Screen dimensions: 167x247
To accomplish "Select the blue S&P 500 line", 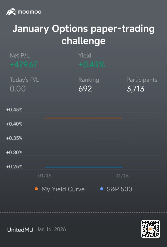I will [83, 167].
